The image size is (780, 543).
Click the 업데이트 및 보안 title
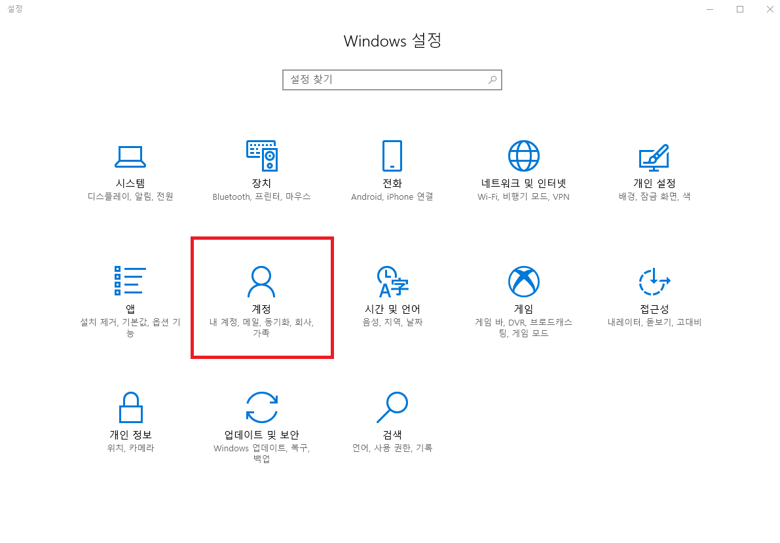[x=262, y=434]
